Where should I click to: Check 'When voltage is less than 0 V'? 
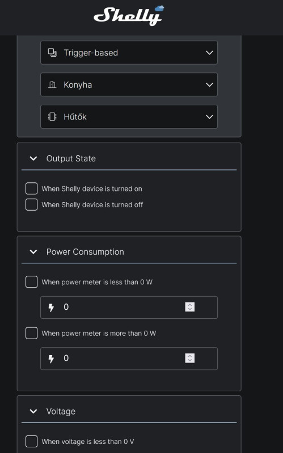point(32,442)
